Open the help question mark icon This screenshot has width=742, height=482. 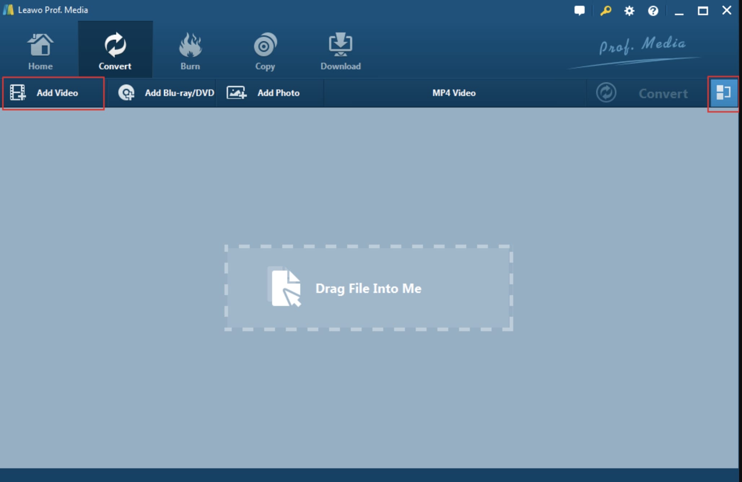(x=653, y=11)
